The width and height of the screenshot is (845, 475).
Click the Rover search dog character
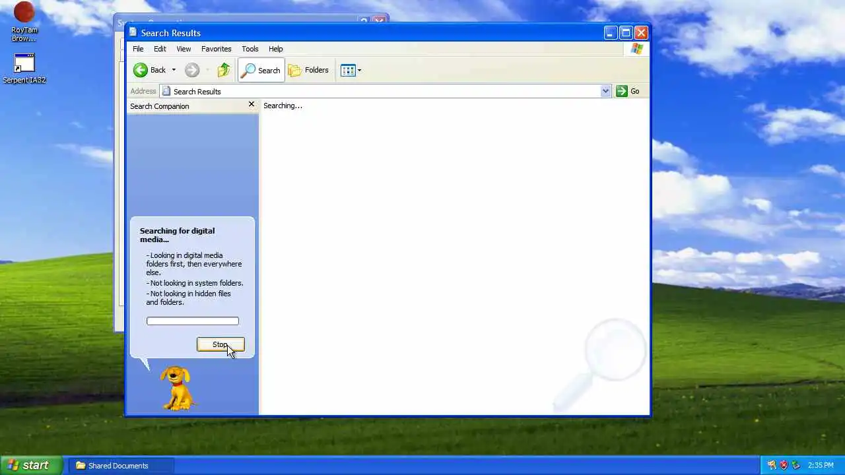[177, 389]
